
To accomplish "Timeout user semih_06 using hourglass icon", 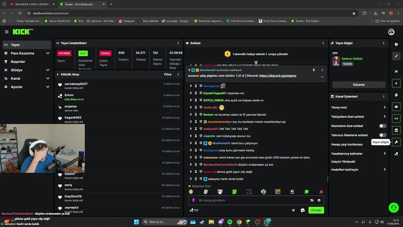I will point(196,108).
